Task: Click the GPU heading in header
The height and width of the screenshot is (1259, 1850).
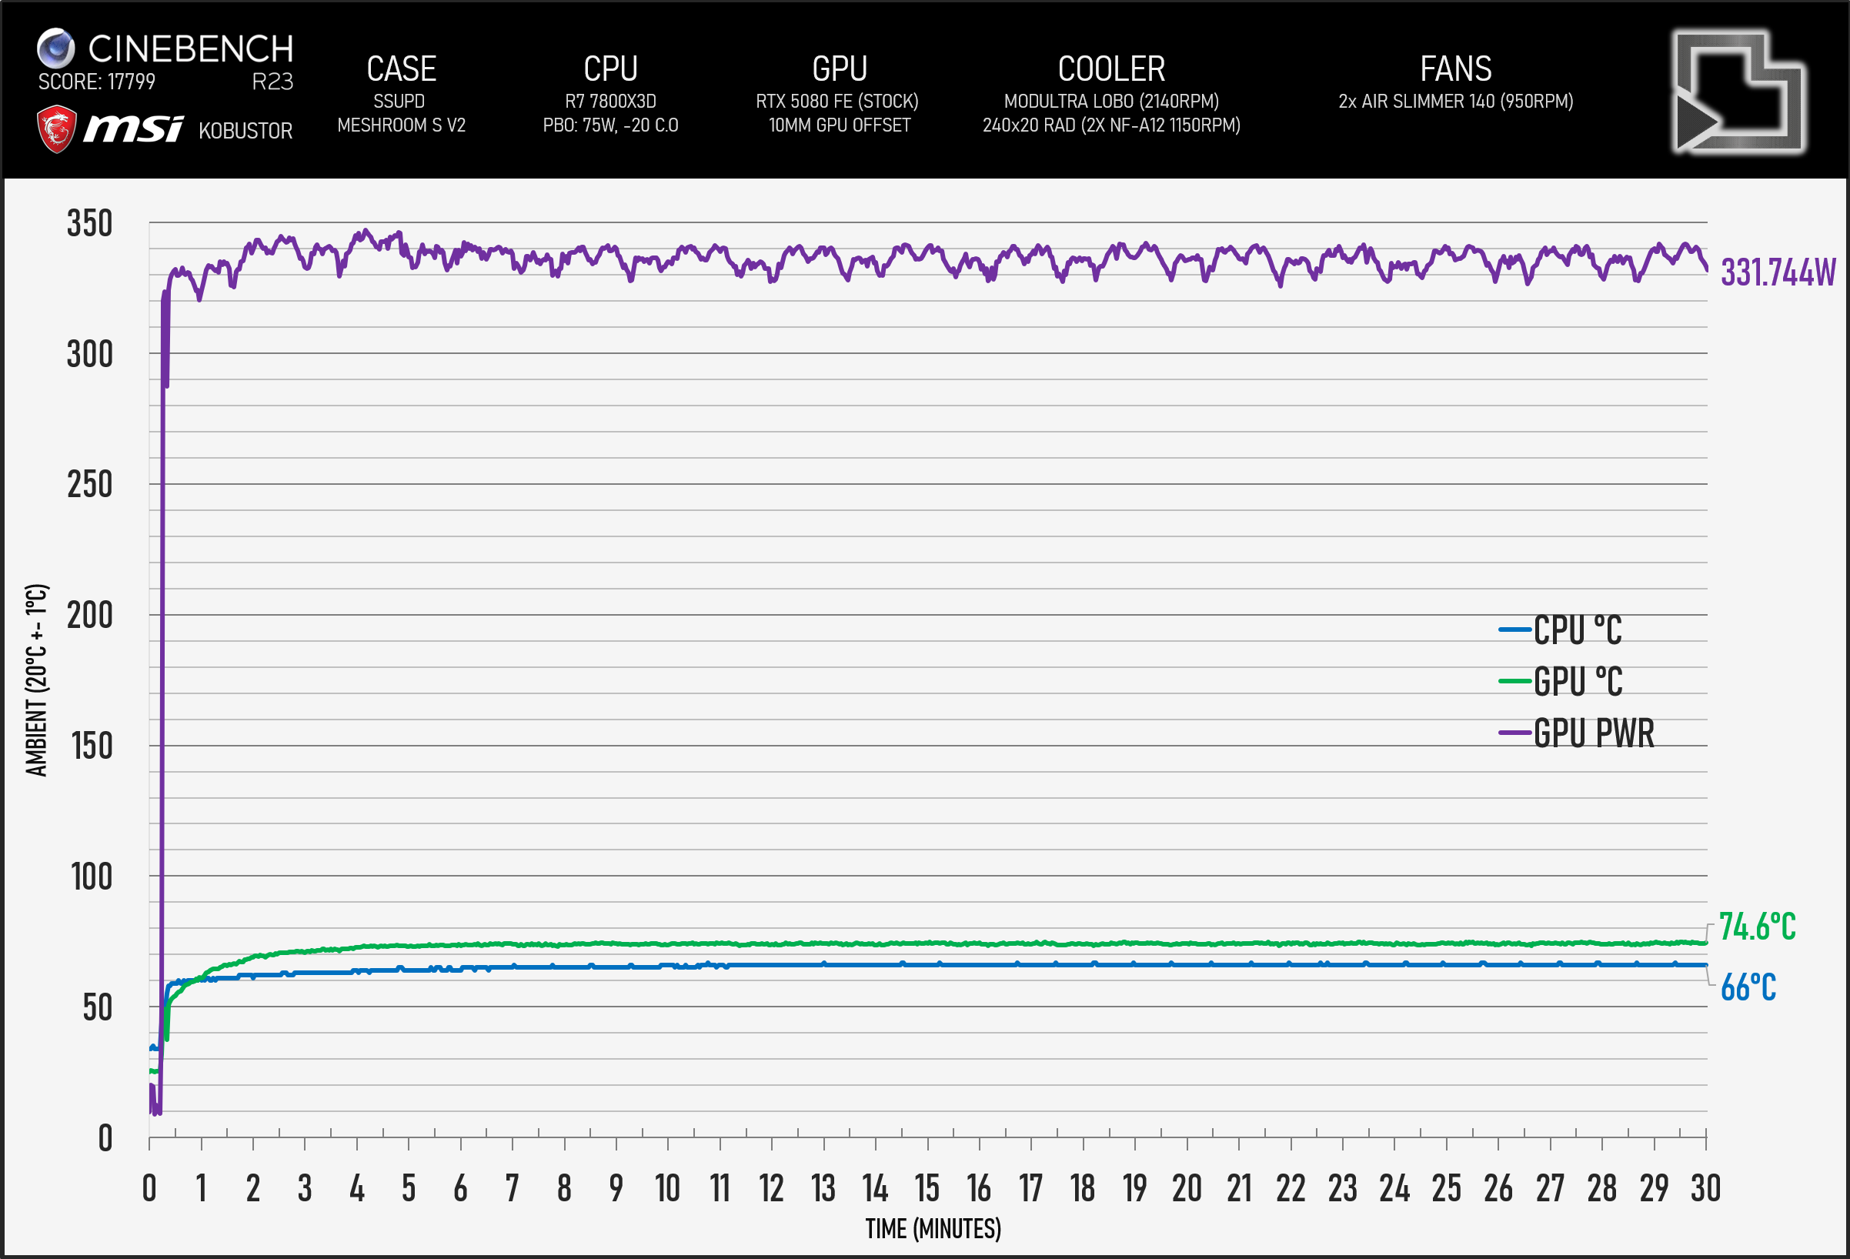Action: (839, 69)
